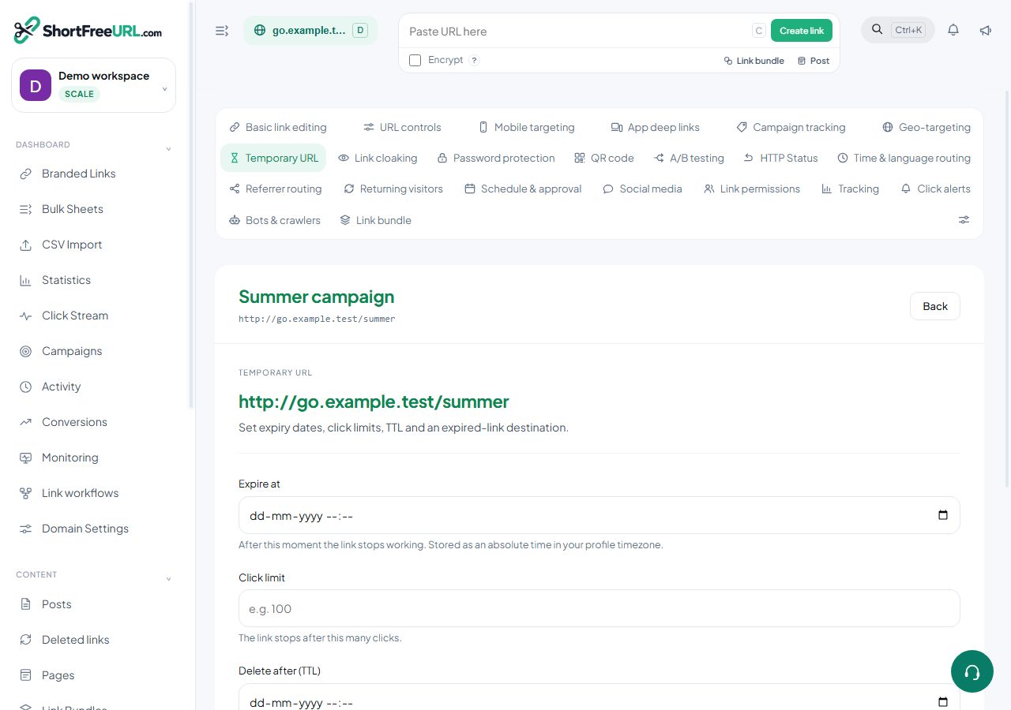Open search with the Ctrl+K button

[x=898, y=30]
